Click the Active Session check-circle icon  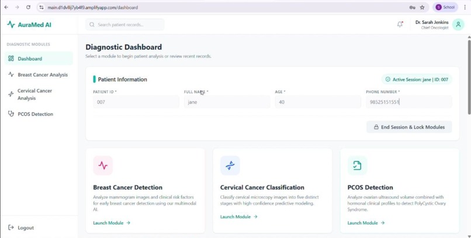388,80
